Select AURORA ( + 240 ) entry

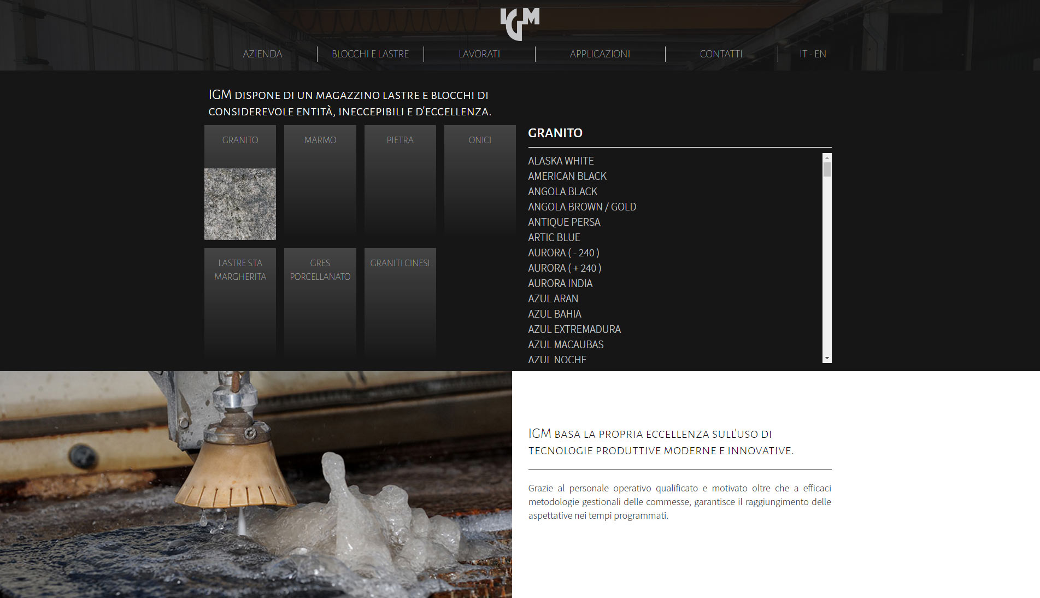tap(565, 268)
